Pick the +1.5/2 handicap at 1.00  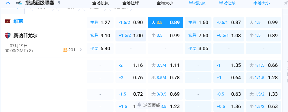[x=131, y=35]
